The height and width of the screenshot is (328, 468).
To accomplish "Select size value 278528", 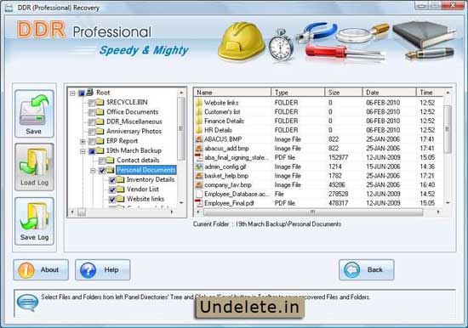I will [x=338, y=194].
